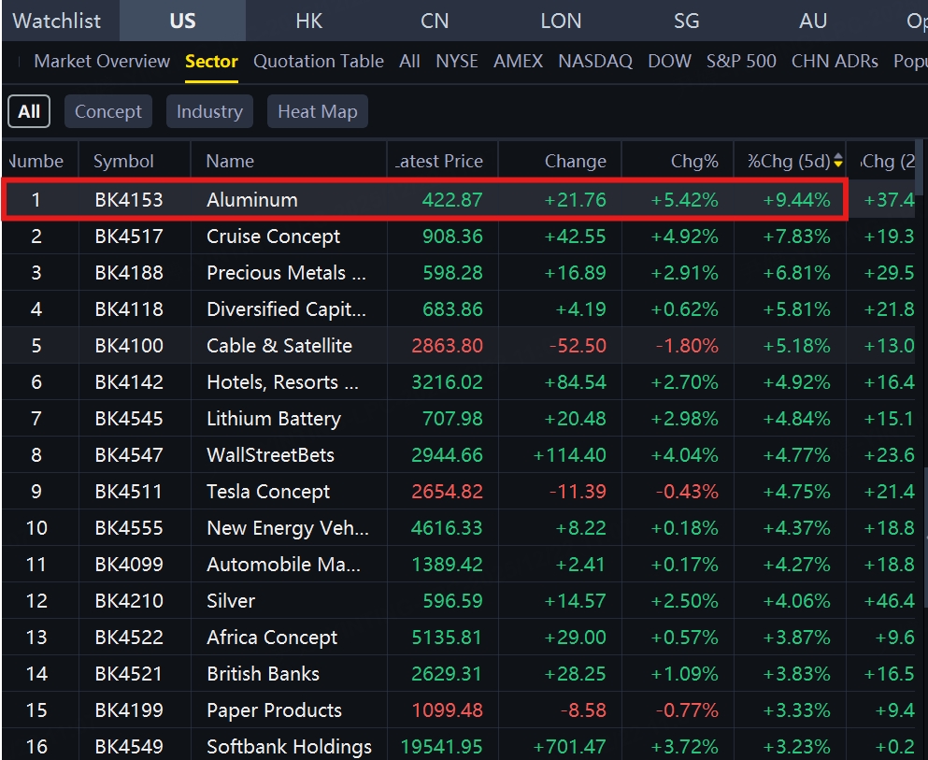Open the Aluminum sector row

point(252,200)
